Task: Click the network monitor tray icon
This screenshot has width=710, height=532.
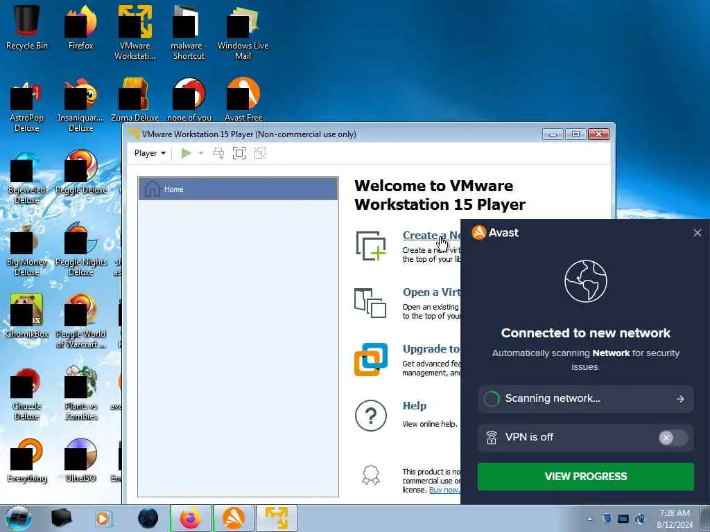Action: coord(623,519)
